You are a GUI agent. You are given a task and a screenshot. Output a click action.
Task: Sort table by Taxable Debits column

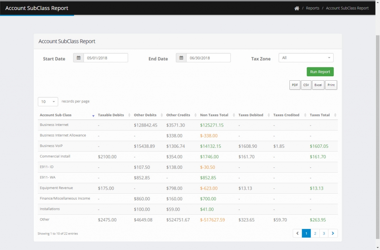(111, 115)
